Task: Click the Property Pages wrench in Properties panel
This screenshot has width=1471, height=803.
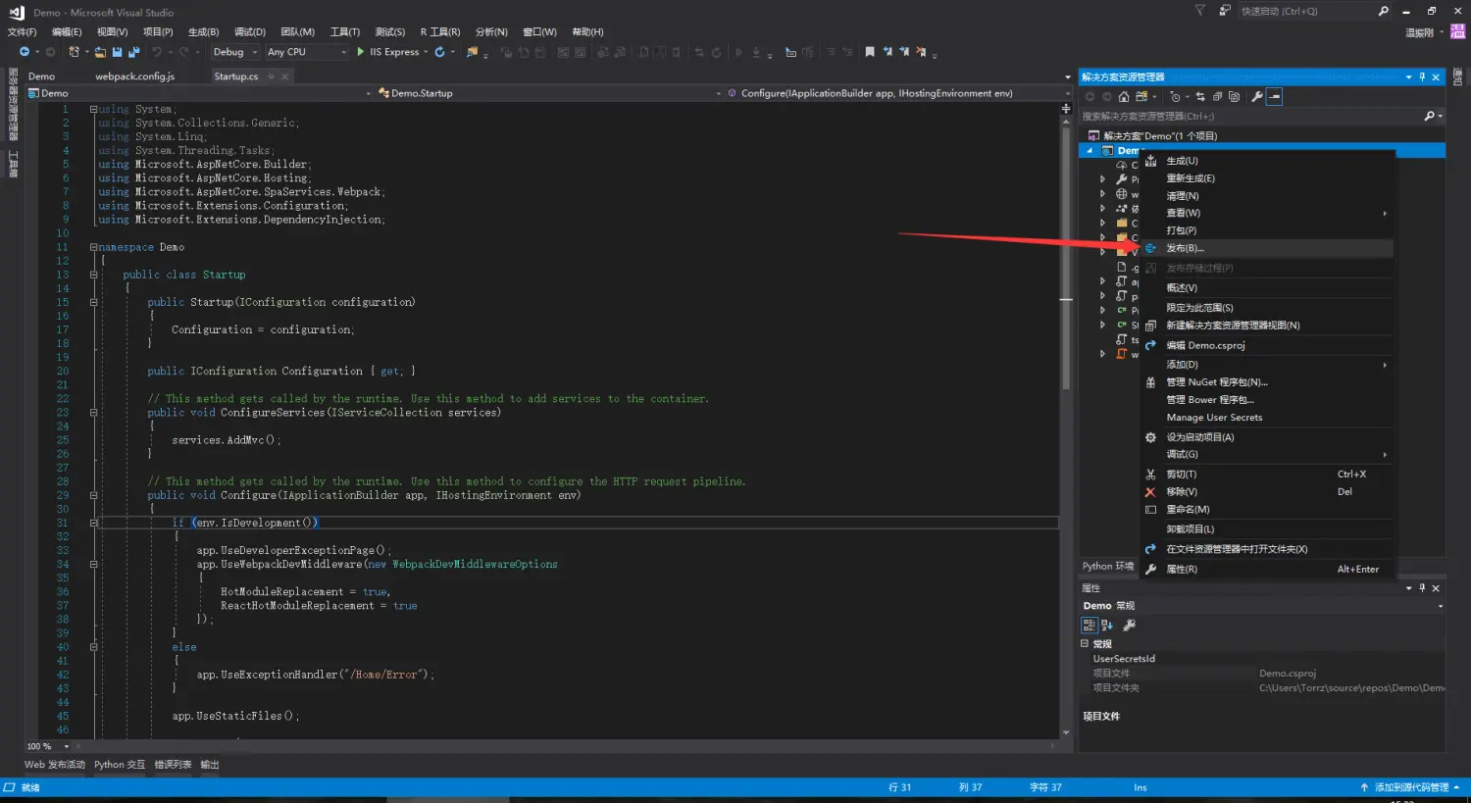Action: click(x=1129, y=625)
